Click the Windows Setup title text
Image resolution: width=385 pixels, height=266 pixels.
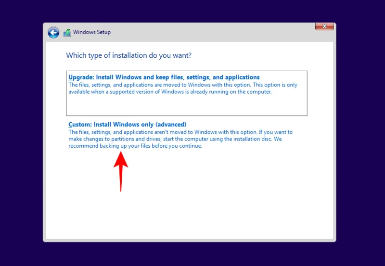pos(92,32)
